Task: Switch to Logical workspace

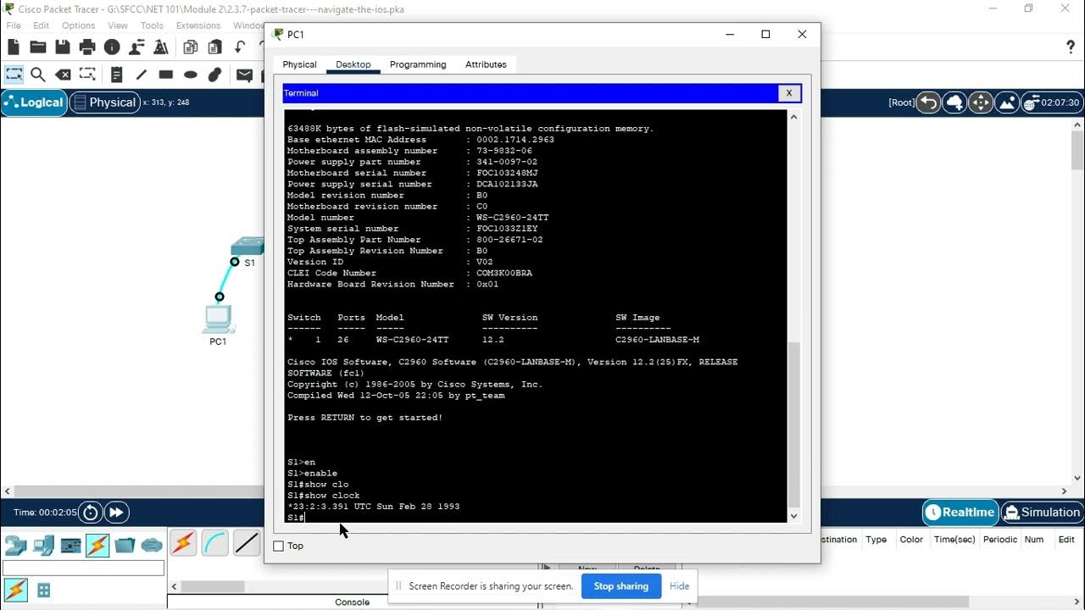Action: click(x=35, y=103)
